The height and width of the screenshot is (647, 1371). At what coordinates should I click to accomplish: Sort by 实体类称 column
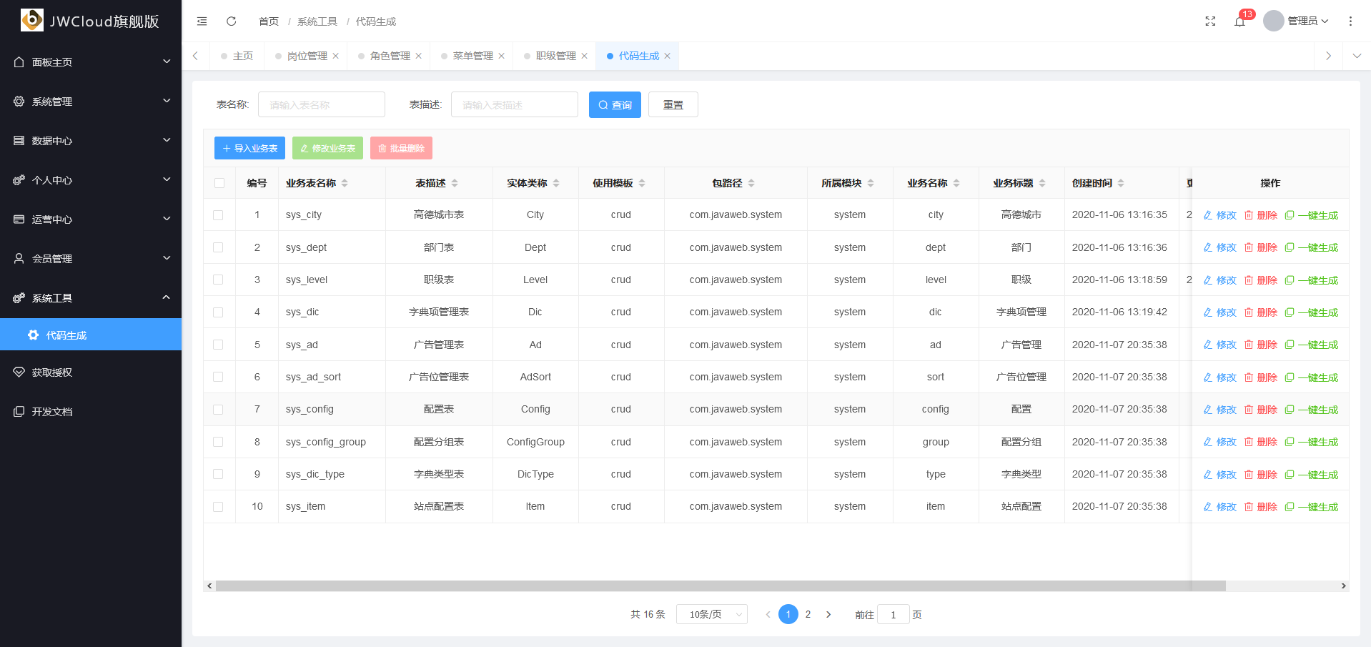click(556, 183)
